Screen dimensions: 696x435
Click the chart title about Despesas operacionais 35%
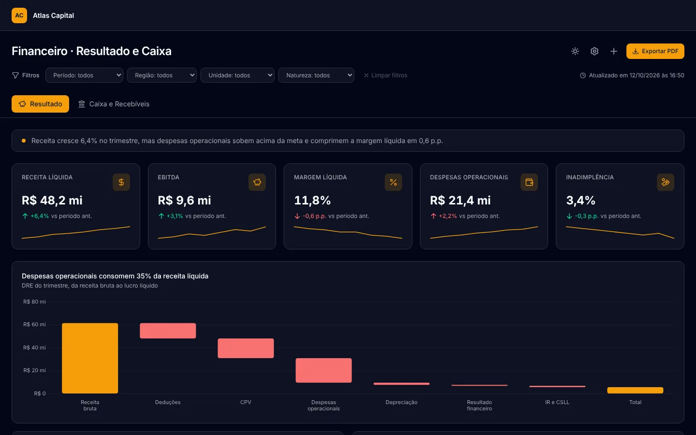coord(115,276)
